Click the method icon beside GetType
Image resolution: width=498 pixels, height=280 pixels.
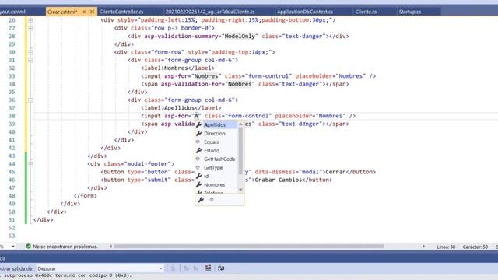coord(198,167)
